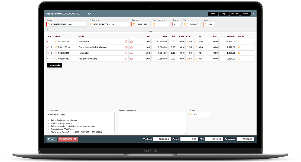Delete row 3 Noise filter with red X
Viewport: 301px width, 162px height.
48,53
